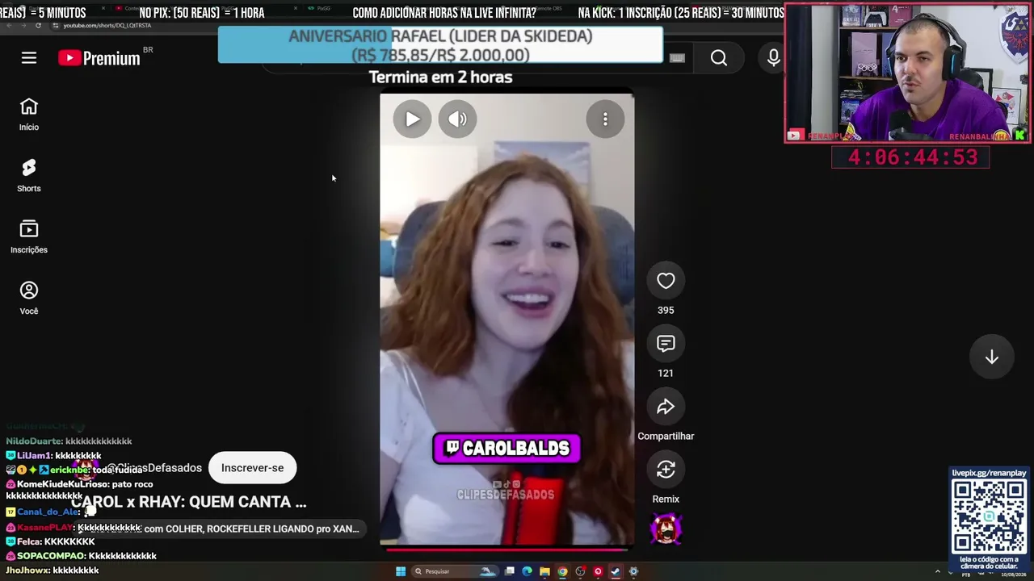
Task: Click the CAROL x RHAY Short title
Action: click(189, 502)
